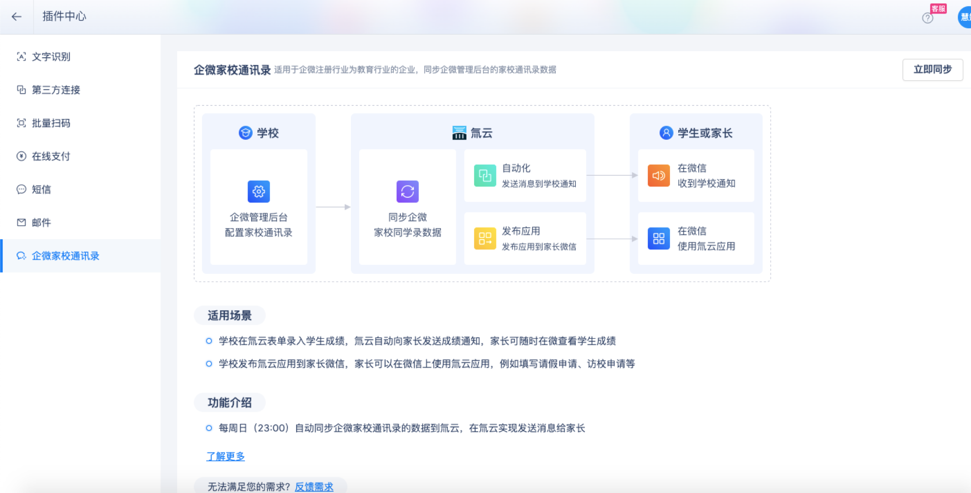Viewport: 971px width, 493px height.
Task: Open the 了解更多 link
Action: [225, 456]
